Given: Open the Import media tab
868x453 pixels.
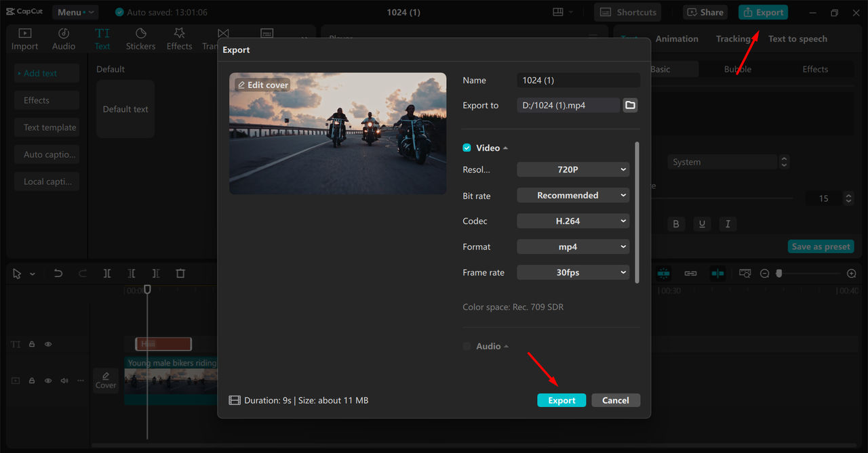Looking at the screenshot, I should point(24,39).
